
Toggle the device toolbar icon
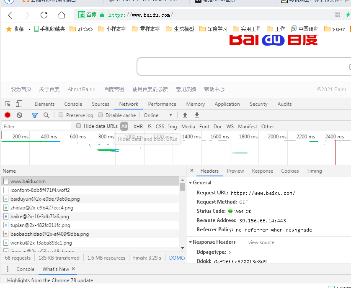tap(19, 104)
